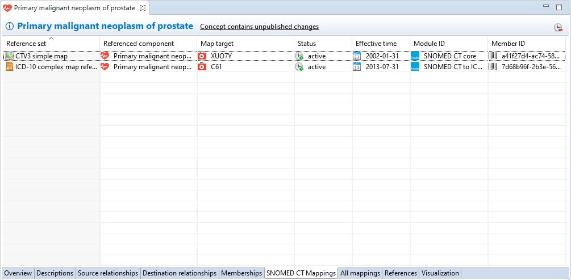Click the calendar icon beside 2002-01-31
The height and width of the screenshot is (280, 571).
pyautogui.click(x=357, y=56)
